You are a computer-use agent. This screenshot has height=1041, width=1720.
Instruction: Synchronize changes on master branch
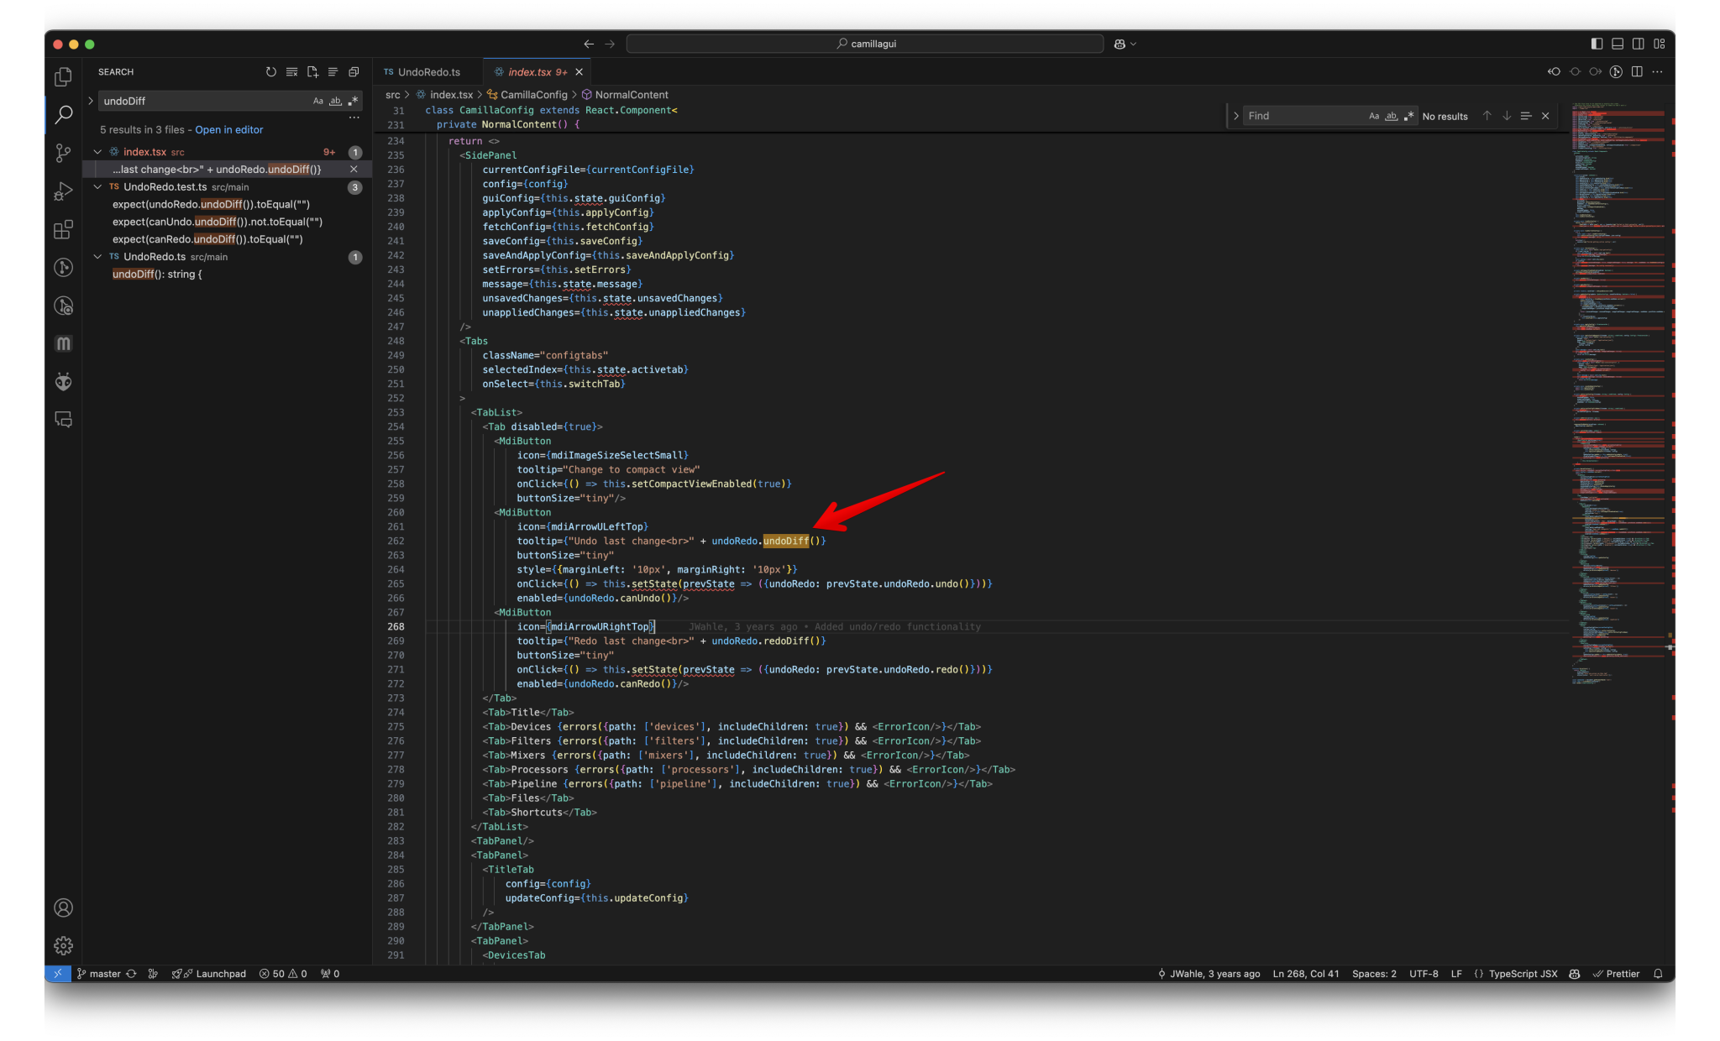[x=132, y=974]
